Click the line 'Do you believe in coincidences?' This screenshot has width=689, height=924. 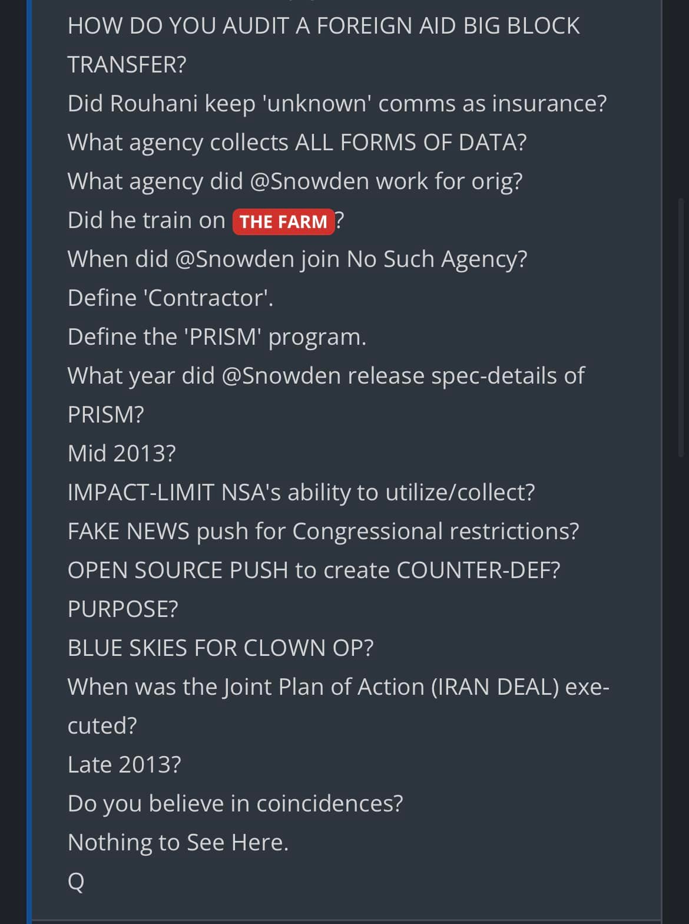click(236, 804)
